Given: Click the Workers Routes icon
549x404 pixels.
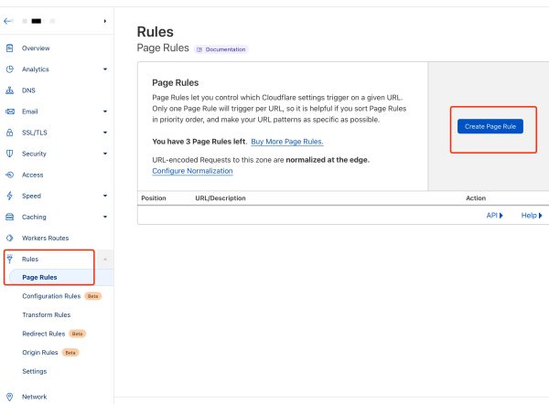Looking at the screenshot, I should pyautogui.click(x=9, y=238).
